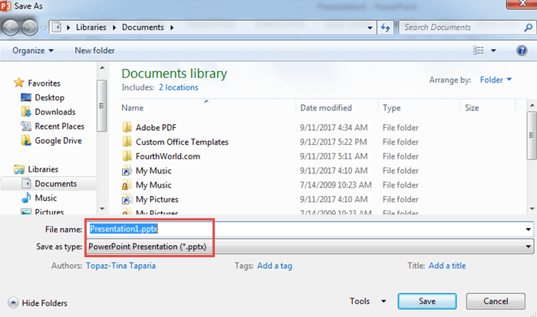Click the File name input field
Viewport: 537px width, 317px height.
(x=310, y=229)
